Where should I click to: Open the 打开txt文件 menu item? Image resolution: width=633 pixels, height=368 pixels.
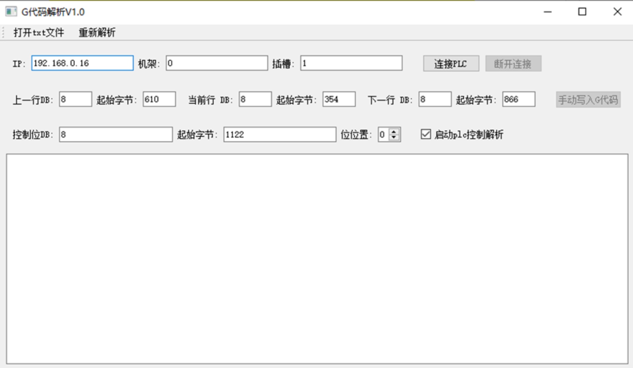click(39, 33)
